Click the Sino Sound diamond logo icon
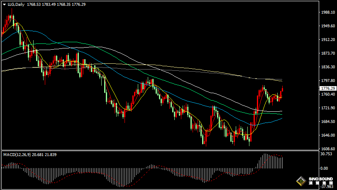The width and height of the screenshot is (337, 190). pyautogui.click(x=300, y=181)
